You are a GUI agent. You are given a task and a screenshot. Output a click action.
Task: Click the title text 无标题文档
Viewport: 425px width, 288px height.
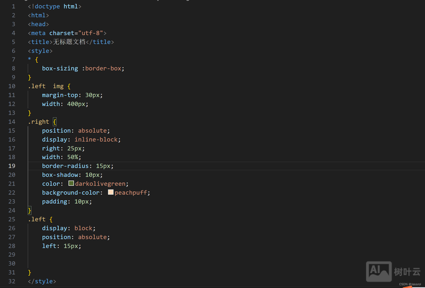pyautogui.click(x=69, y=41)
